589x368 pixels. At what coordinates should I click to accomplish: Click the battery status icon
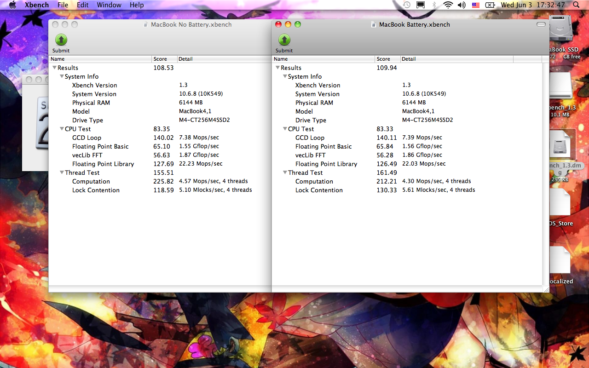491,5
